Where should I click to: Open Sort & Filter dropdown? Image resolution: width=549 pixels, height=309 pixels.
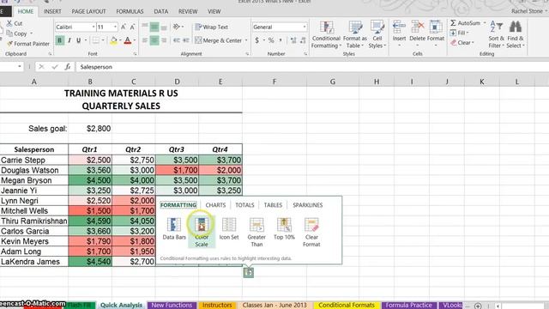[x=496, y=34]
